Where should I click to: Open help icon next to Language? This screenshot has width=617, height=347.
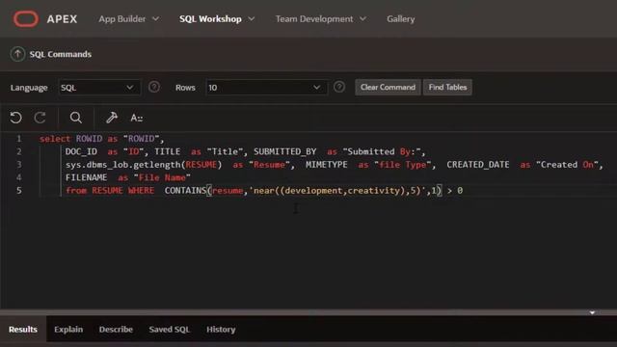tap(154, 87)
